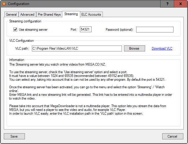The width and height of the screenshot is (188, 144).
Task: Select the Streaming tab
Action: tap(71, 14)
